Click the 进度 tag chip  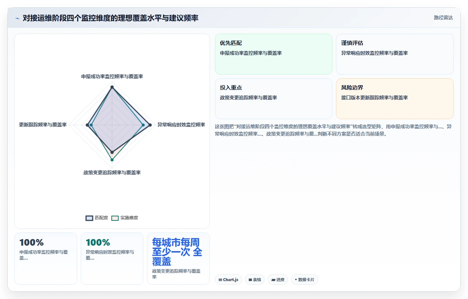pos(278,280)
